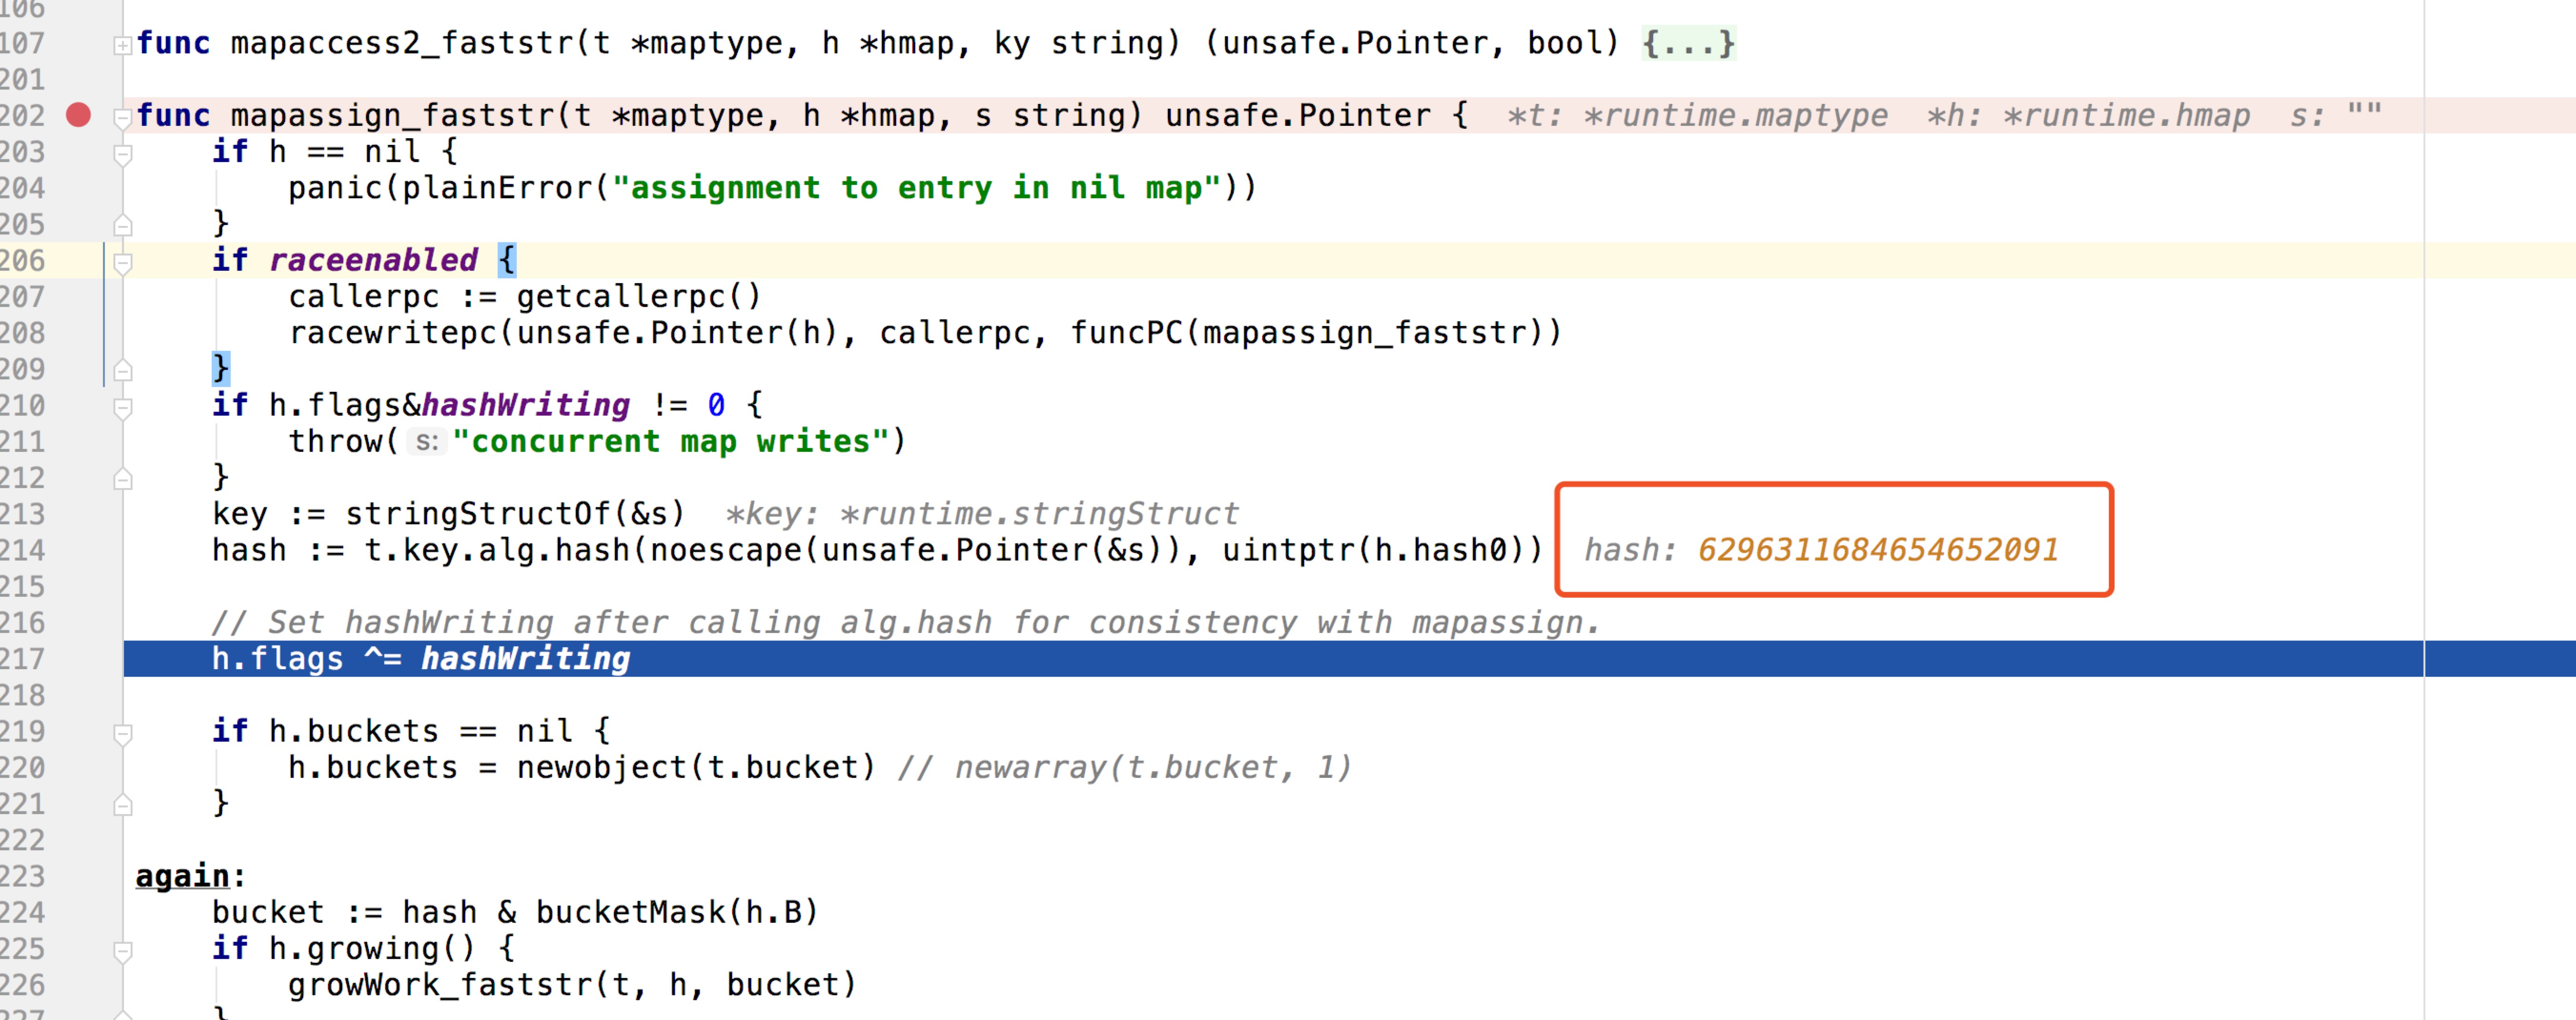Click the '*key: *runtime.stringStruct' inline hint

click(x=982, y=514)
